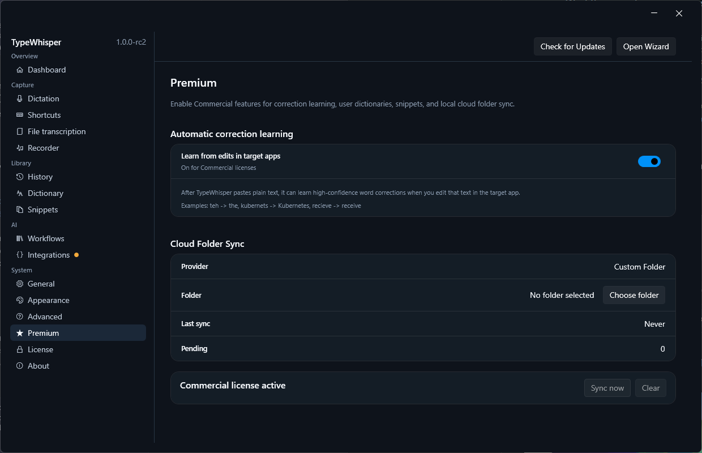Go to the Dictation settings label
Image resolution: width=702 pixels, height=453 pixels.
tap(43, 99)
